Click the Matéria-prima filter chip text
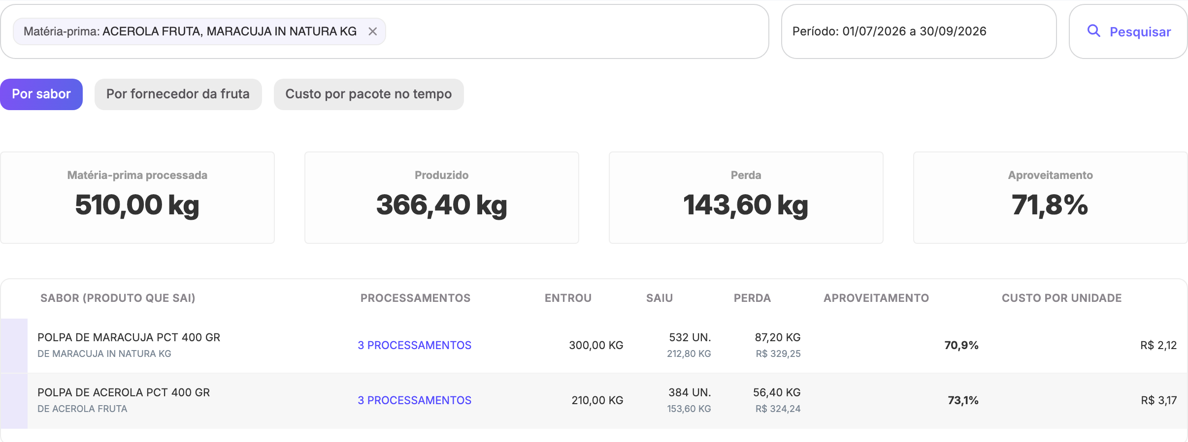The width and height of the screenshot is (1188, 442). [190, 31]
